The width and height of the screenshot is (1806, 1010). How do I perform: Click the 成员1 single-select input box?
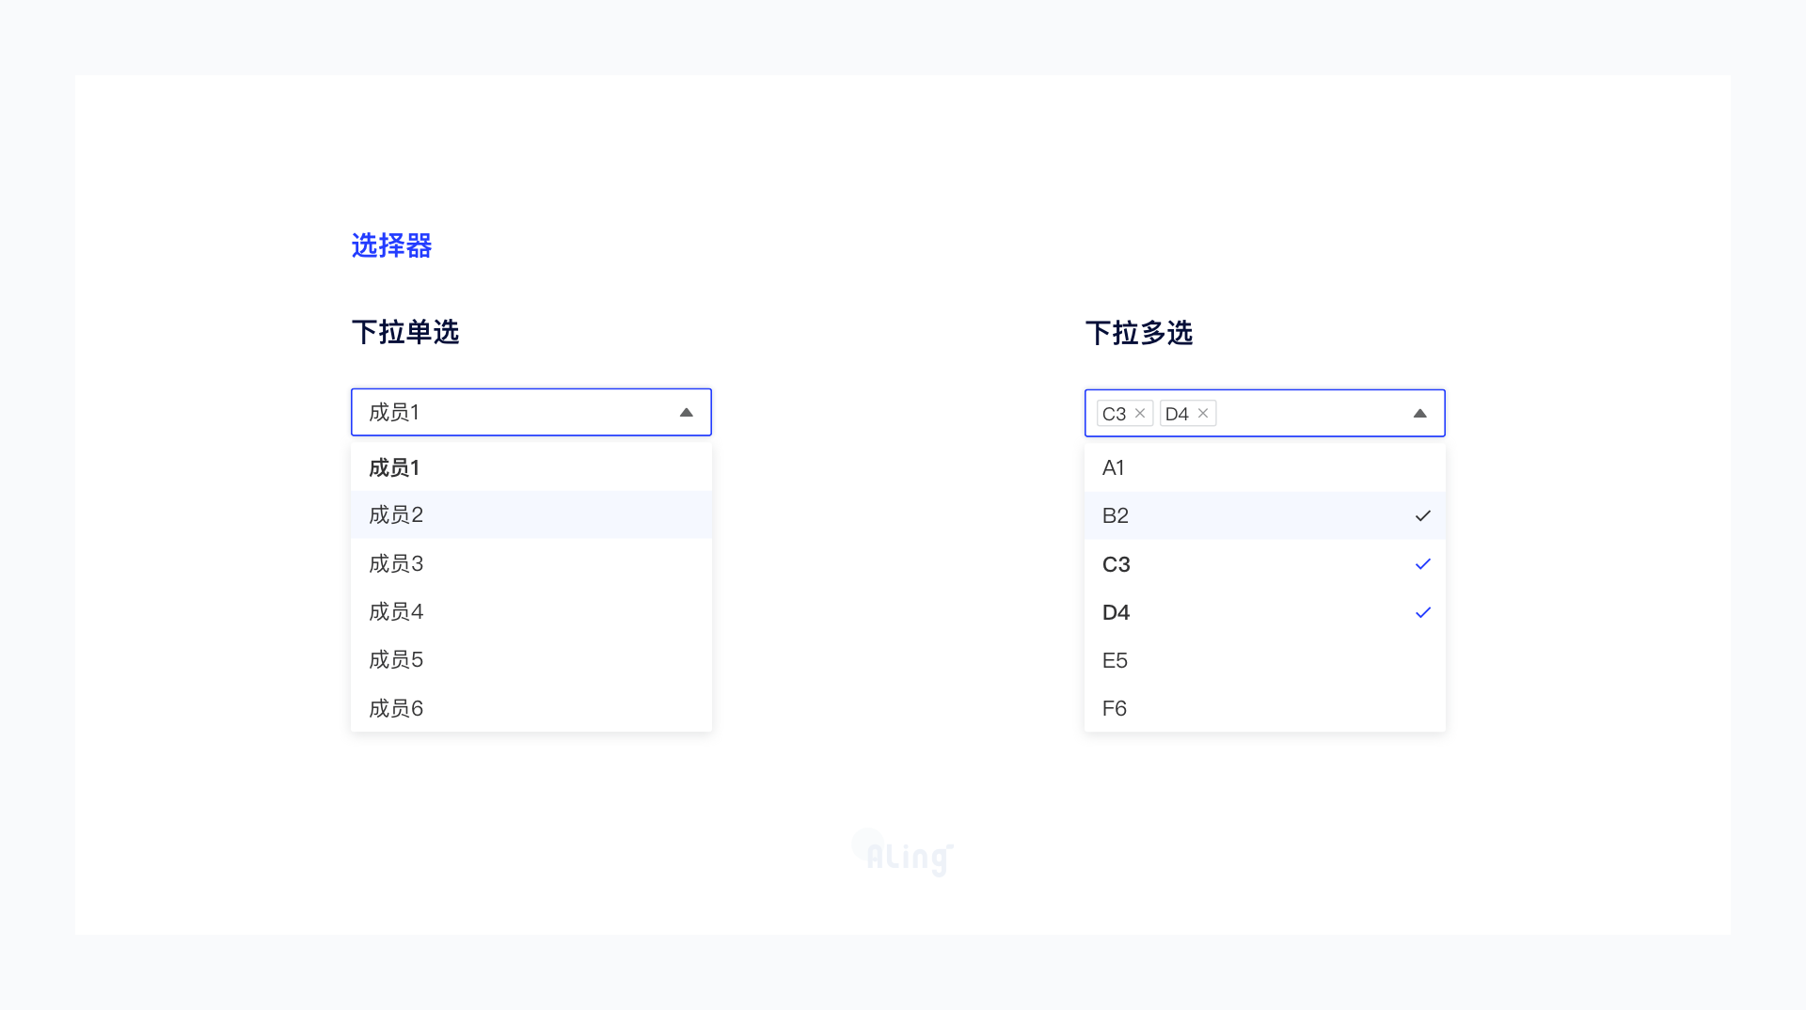click(508, 413)
